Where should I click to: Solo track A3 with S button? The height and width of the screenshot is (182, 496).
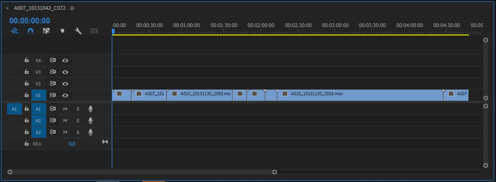78,132
